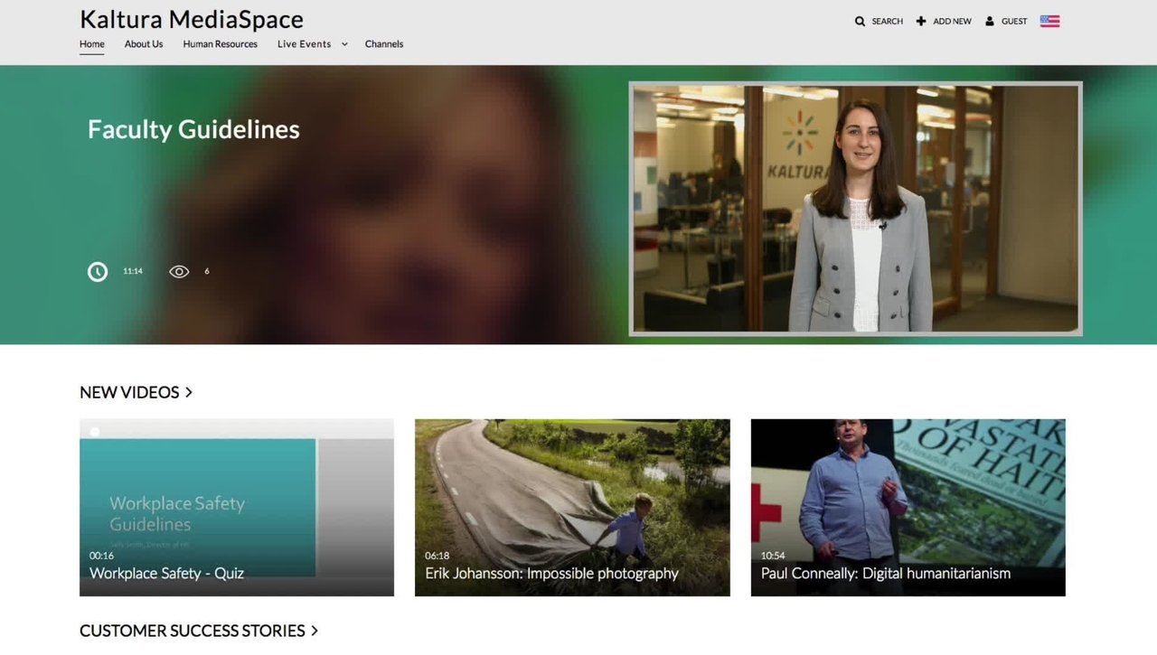Open the Faculty Guidelines title
Screen dimensions: 1157x655
click(193, 129)
